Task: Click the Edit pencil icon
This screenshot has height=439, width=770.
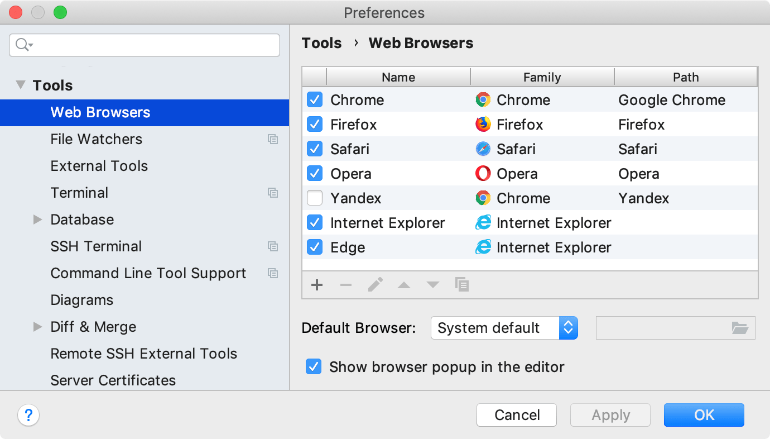Action: (376, 285)
